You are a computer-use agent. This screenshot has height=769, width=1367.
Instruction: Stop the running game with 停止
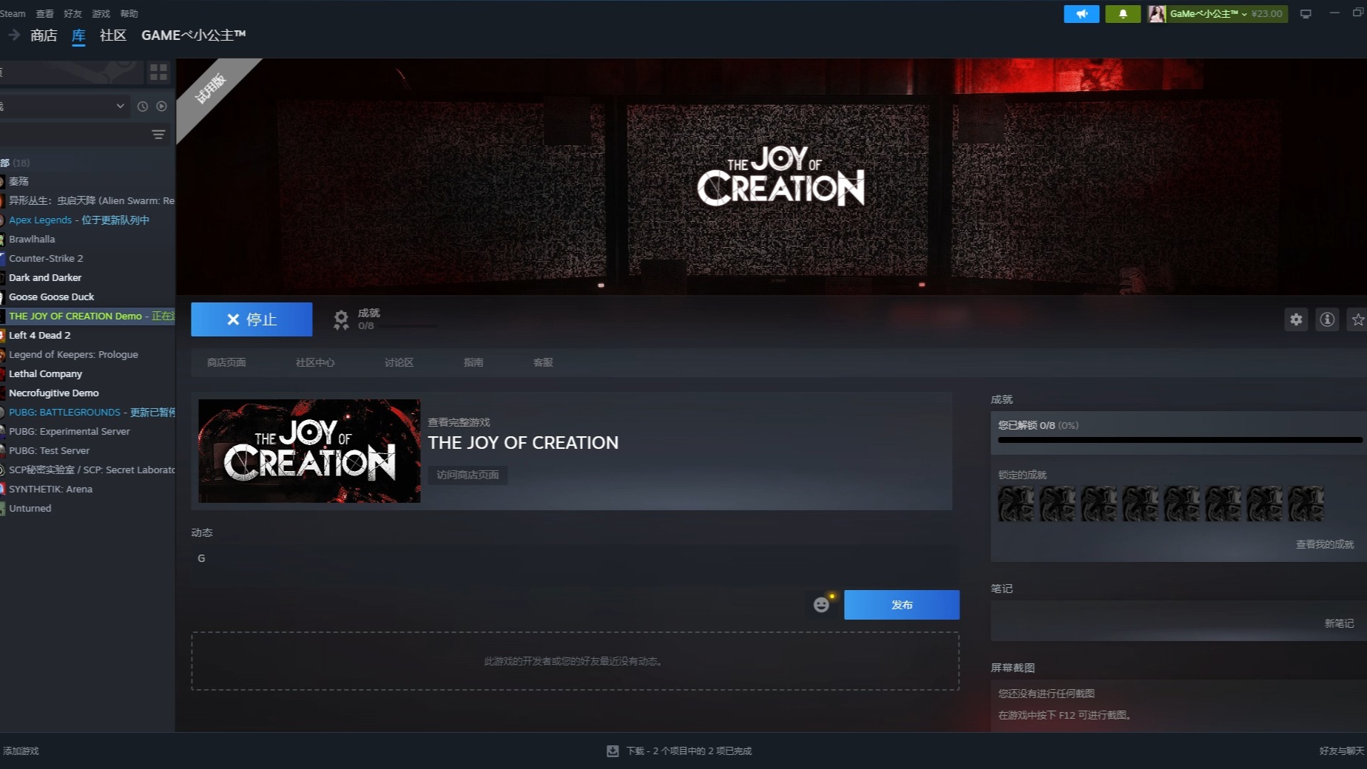click(252, 319)
